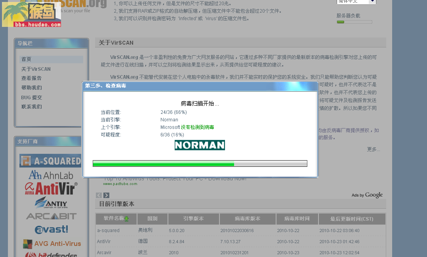Sort by 病毒库版本 column header
The image size is (427, 257).
(x=248, y=219)
